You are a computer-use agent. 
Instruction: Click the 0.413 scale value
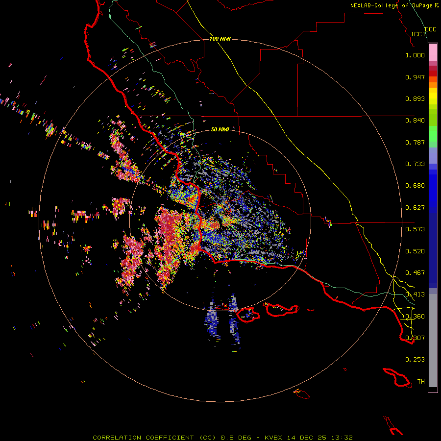coord(415,294)
